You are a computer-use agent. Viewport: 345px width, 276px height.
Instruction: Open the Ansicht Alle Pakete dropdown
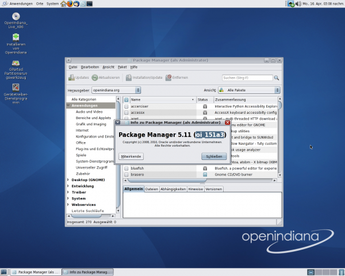pos(249,90)
